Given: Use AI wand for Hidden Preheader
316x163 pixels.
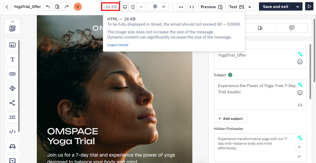Looking at the screenshot, I should [300, 138].
